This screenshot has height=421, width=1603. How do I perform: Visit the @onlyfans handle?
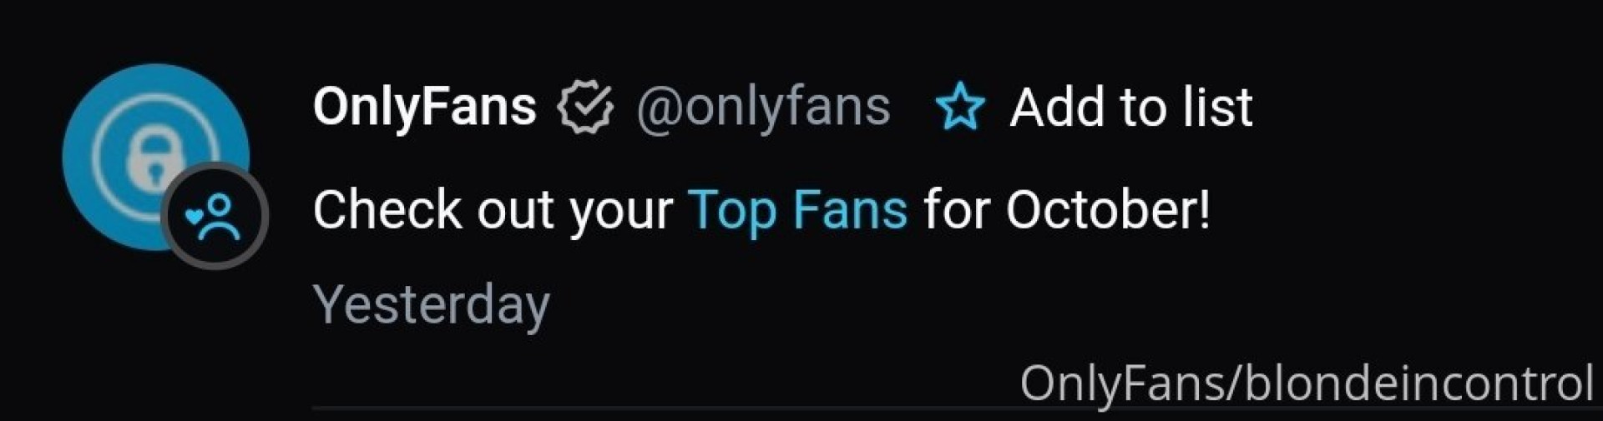pos(763,107)
